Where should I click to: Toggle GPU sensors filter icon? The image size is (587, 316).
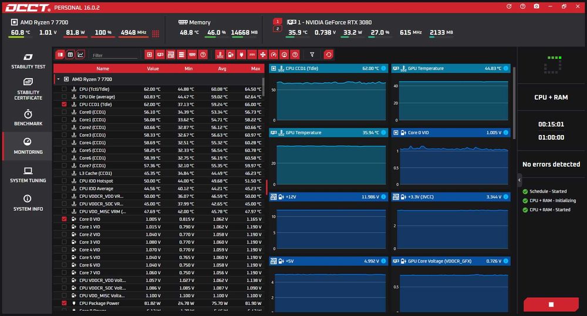[160, 55]
